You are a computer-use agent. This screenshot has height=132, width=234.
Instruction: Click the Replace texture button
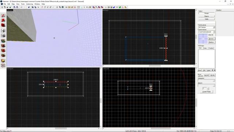pos(211,42)
